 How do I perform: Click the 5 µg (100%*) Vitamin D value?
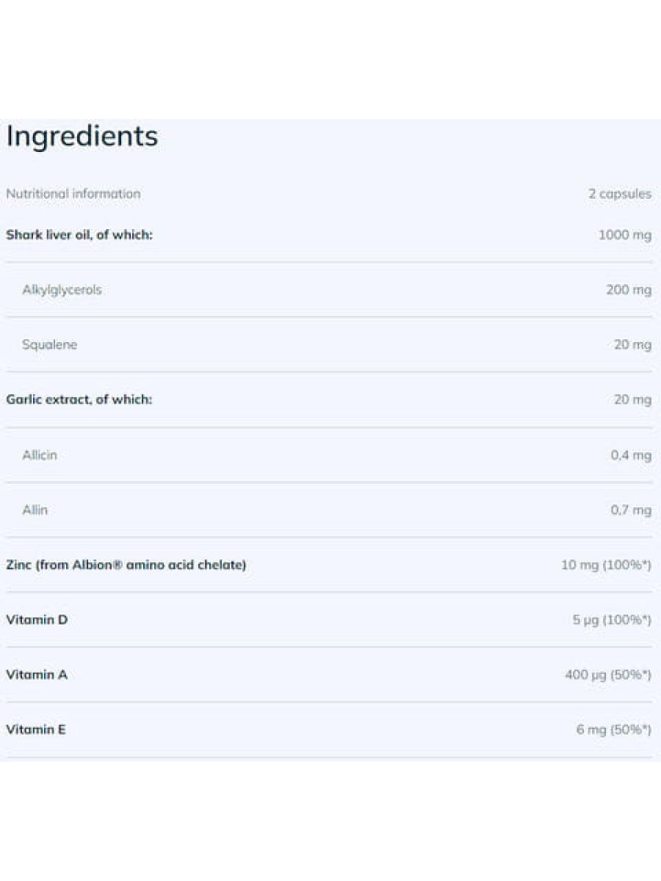(612, 620)
